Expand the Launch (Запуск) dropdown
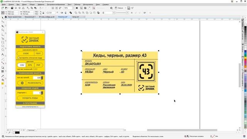Viewport: 247px width, 139px height. [125, 8]
